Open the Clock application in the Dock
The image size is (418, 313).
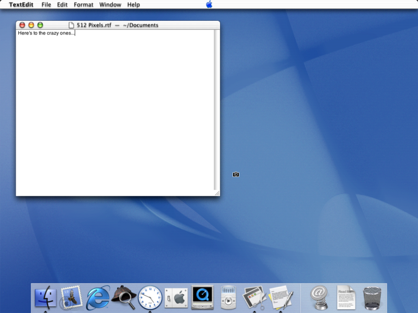(152, 297)
